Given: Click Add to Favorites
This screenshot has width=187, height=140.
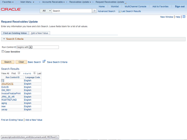Looking at the screenshot, I should [x=160, y=6].
